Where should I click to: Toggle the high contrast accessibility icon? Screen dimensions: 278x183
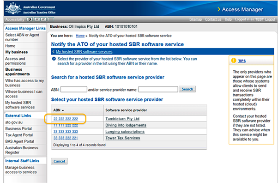tap(30, 19)
